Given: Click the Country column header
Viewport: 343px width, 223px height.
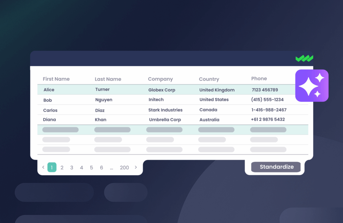Looking at the screenshot, I should point(209,79).
